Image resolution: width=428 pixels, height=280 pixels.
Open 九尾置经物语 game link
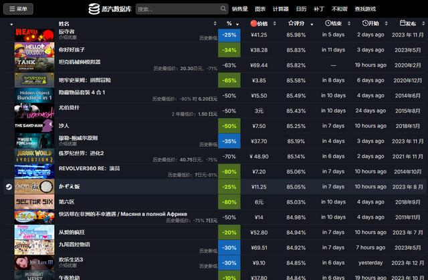(74, 245)
